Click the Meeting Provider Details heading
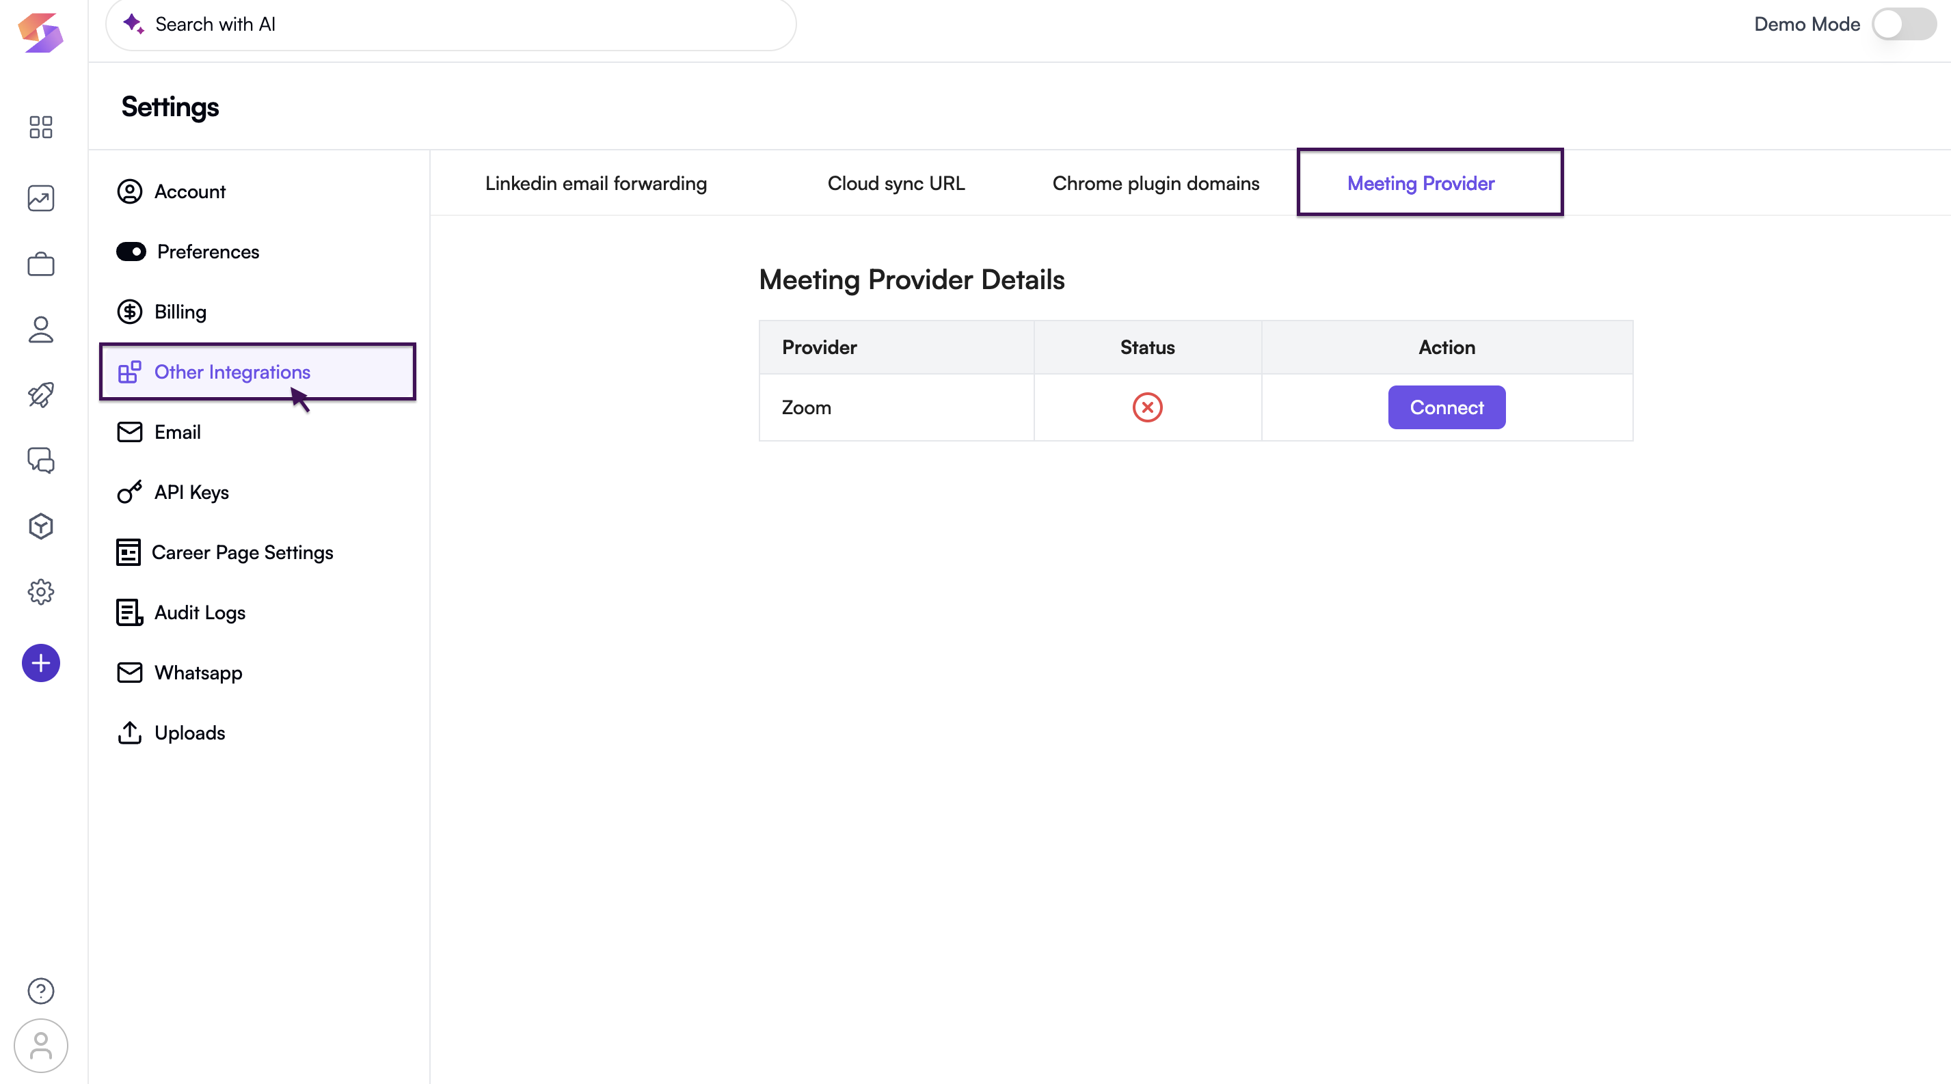Viewport: 1951px width, 1084px height. pos(912,280)
